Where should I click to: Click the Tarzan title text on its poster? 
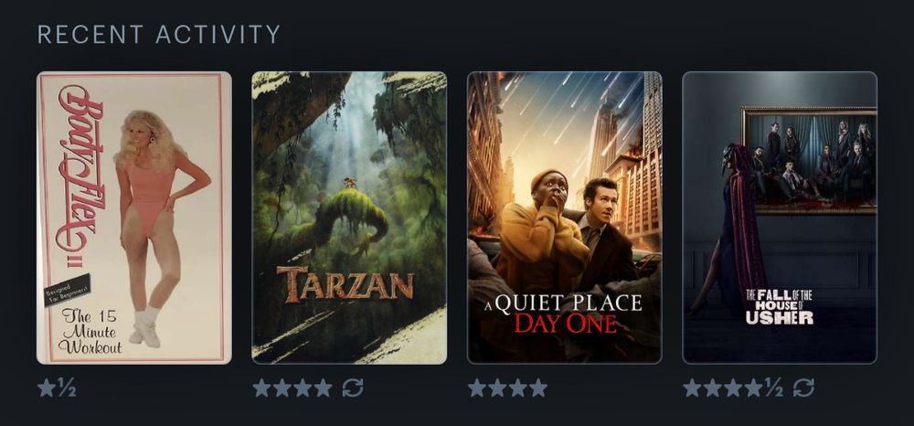[345, 285]
